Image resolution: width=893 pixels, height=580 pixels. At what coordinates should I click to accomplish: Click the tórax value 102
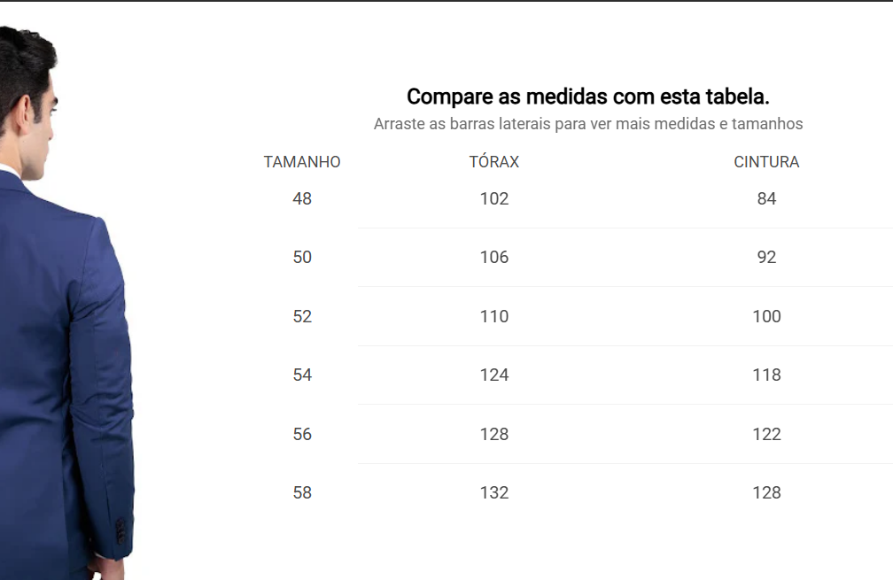494,198
